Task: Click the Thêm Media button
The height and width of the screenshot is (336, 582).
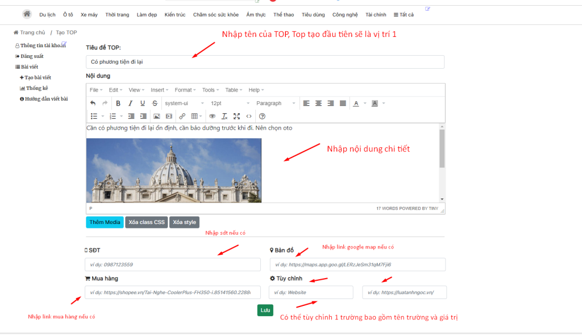Action: [105, 222]
